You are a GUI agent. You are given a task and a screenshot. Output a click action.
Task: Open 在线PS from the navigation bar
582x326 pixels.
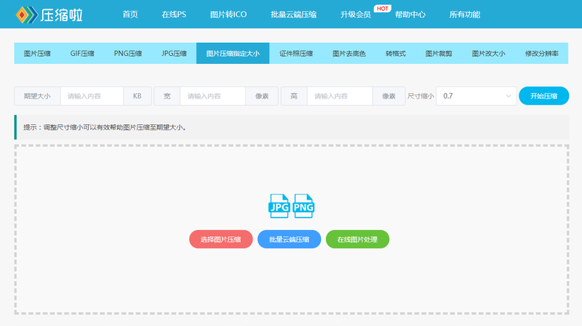coord(174,15)
